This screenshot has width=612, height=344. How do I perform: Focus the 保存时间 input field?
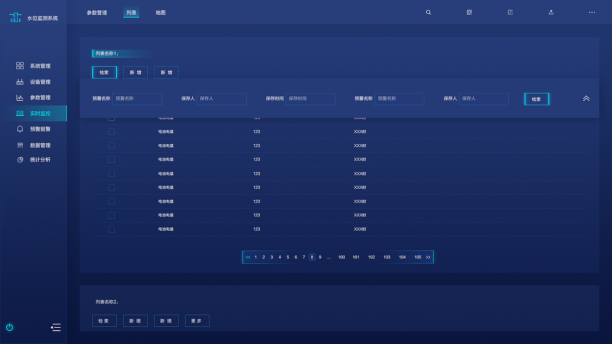(310, 99)
